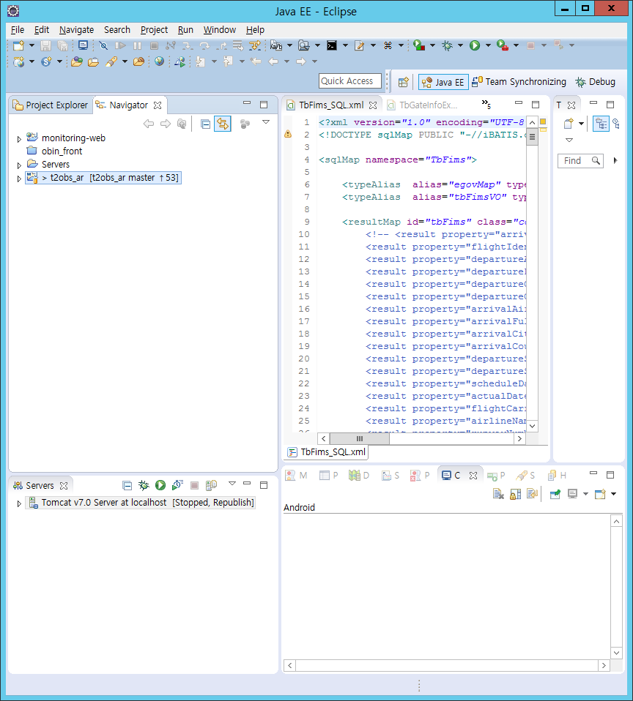Publish to the server in Servers view
The image size is (633, 701).
[211, 485]
